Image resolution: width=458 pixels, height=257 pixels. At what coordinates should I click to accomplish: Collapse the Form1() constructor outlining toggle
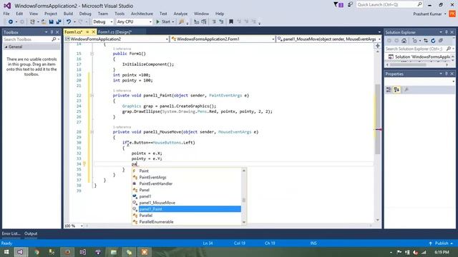(x=92, y=54)
